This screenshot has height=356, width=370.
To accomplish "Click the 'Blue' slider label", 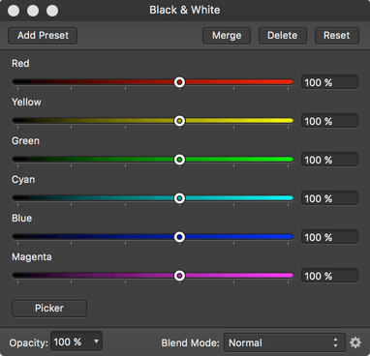I will (x=21, y=218).
